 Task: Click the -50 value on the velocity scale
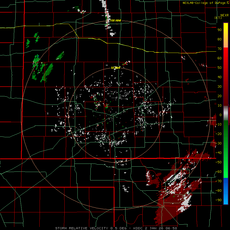(218, 162)
